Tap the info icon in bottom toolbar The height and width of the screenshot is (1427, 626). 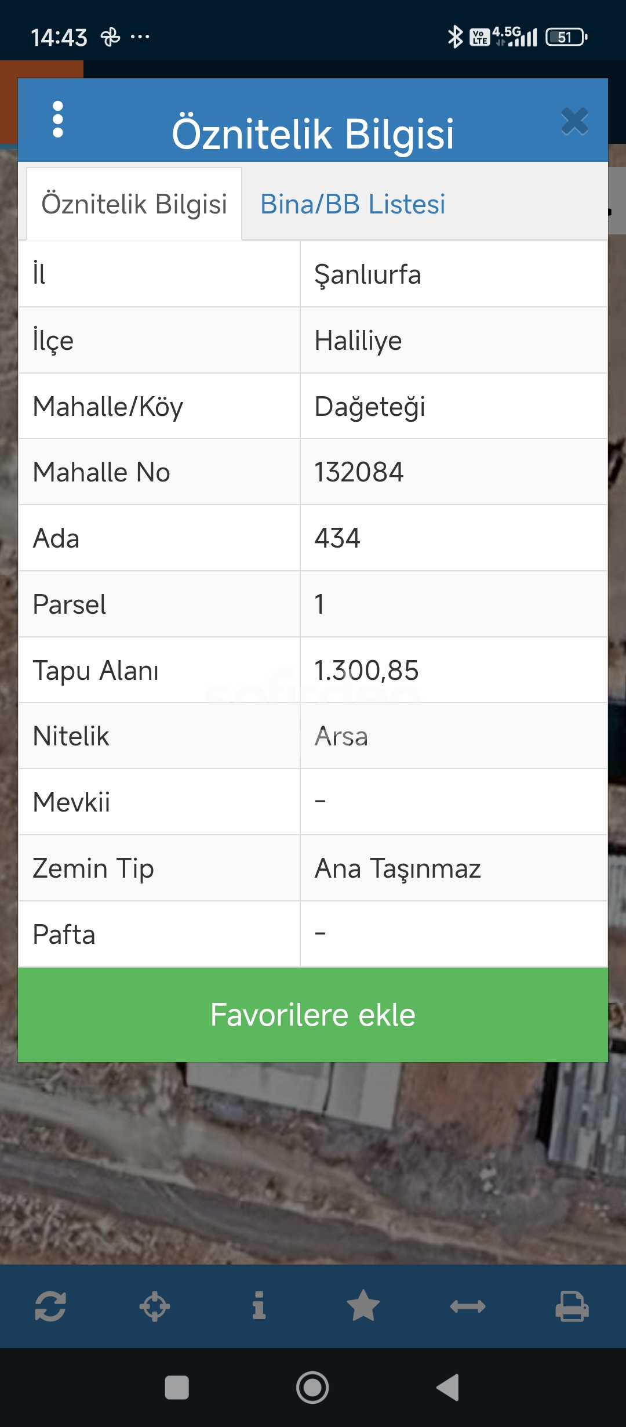[x=259, y=1306]
